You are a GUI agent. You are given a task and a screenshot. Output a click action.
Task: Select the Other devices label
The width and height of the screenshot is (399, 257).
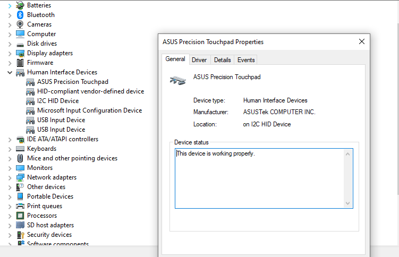(46, 187)
